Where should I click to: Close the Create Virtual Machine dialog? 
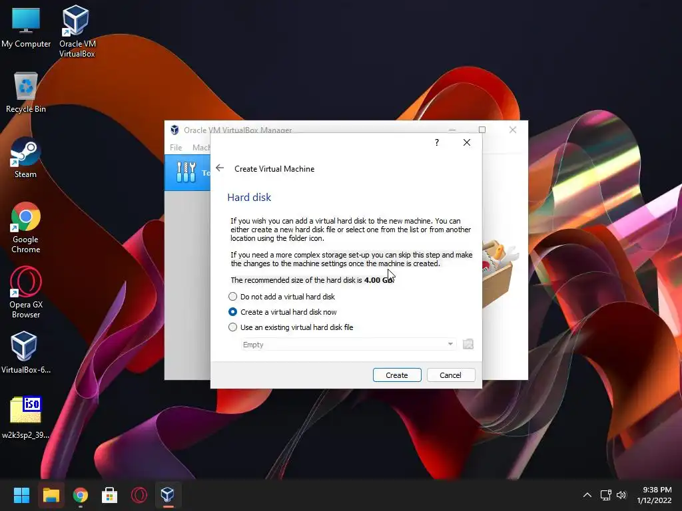tap(467, 142)
